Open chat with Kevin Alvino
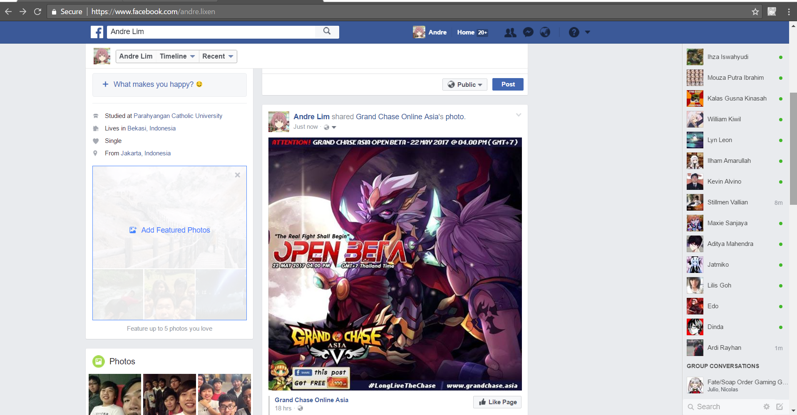Image resolution: width=797 pixels, height=415 pixels. point(735,182)
